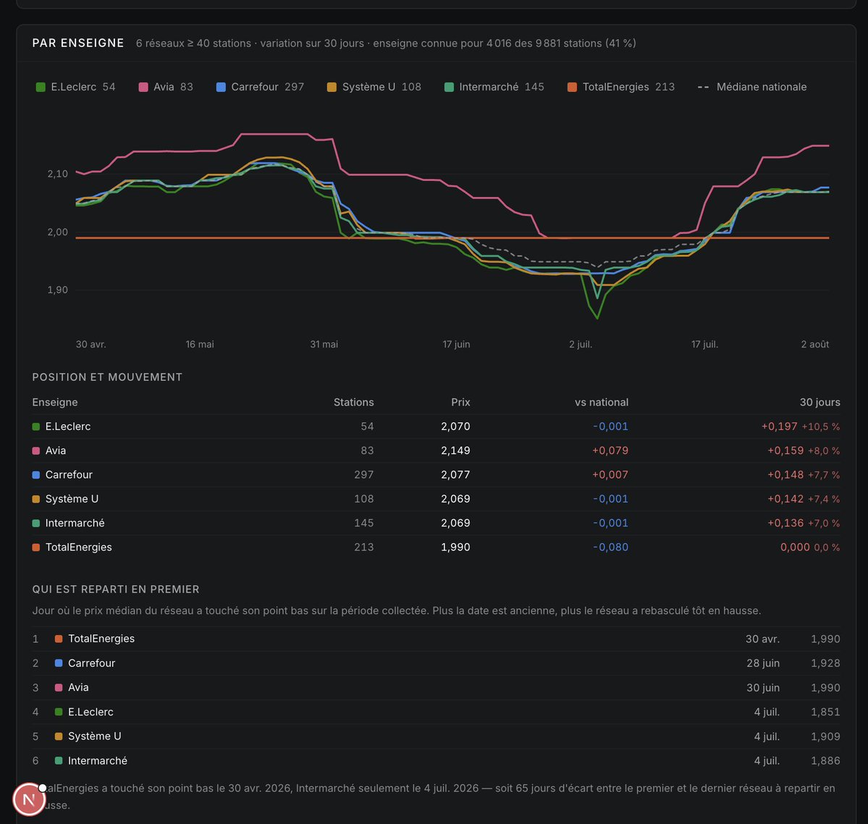Select Intermarché row in position table
Viewport: 868px width, 824px height.
pyautogui.click(x=437, y=523)
